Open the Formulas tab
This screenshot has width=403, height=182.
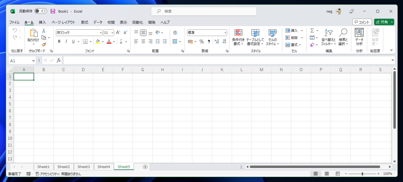[x=85, y=22]
